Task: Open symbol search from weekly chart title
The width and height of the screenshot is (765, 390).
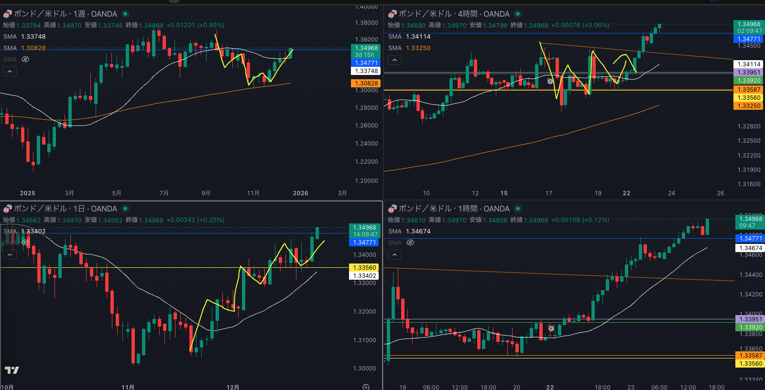Action: [x=65, y=14]
